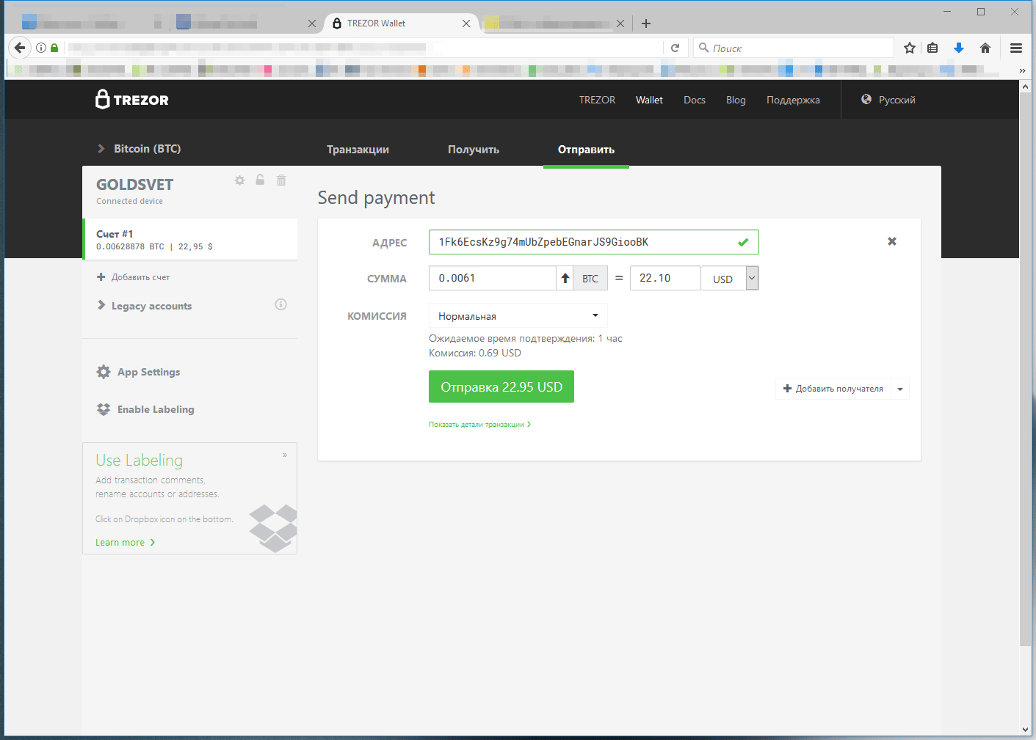Click the green secure padlock icon
Viewport: 1036px width, 740px height.
coord(54,48)
